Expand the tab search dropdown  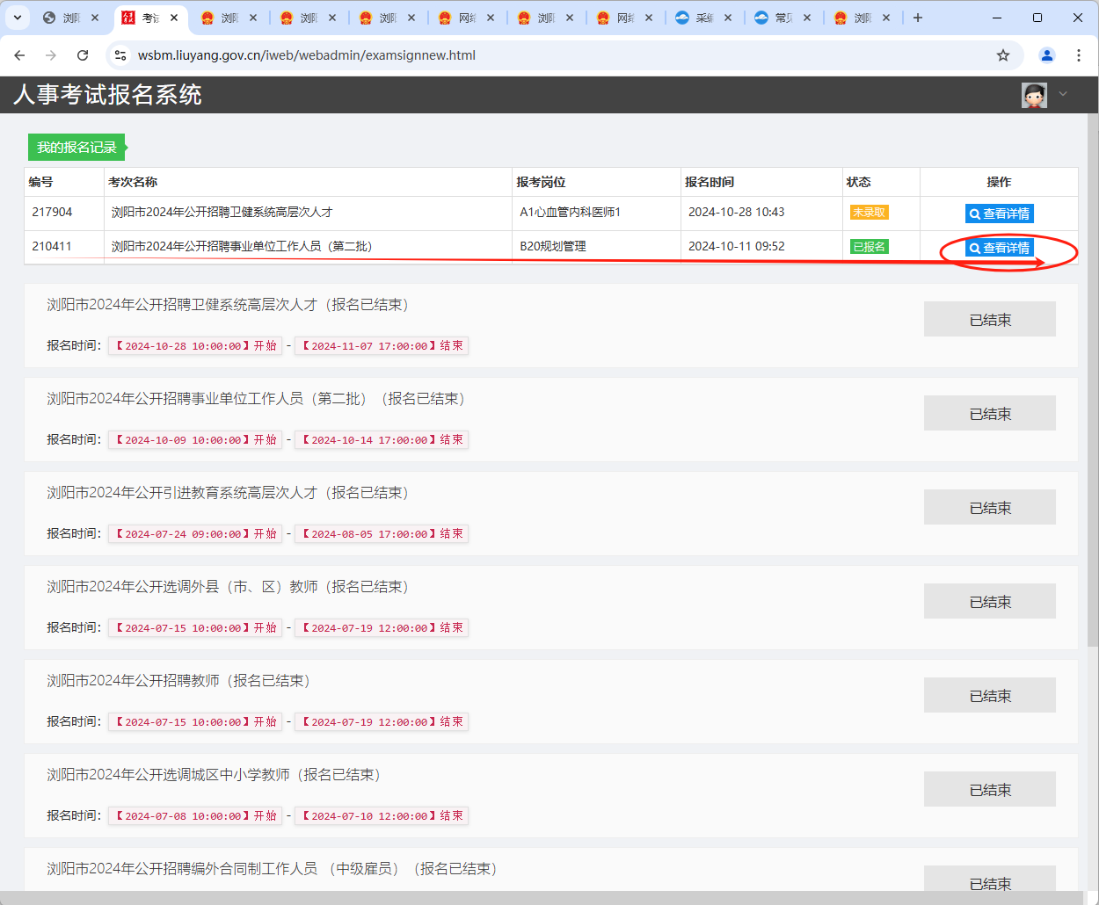(x=18, y=18)
